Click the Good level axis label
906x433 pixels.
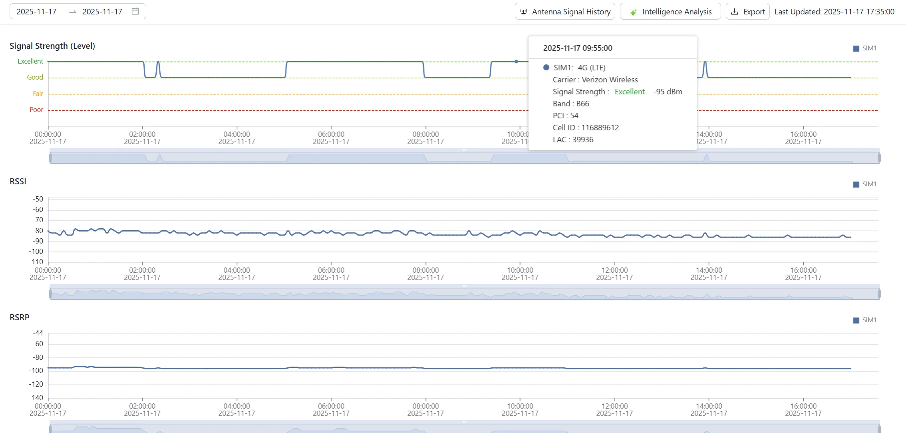click(x=35, y=77)
